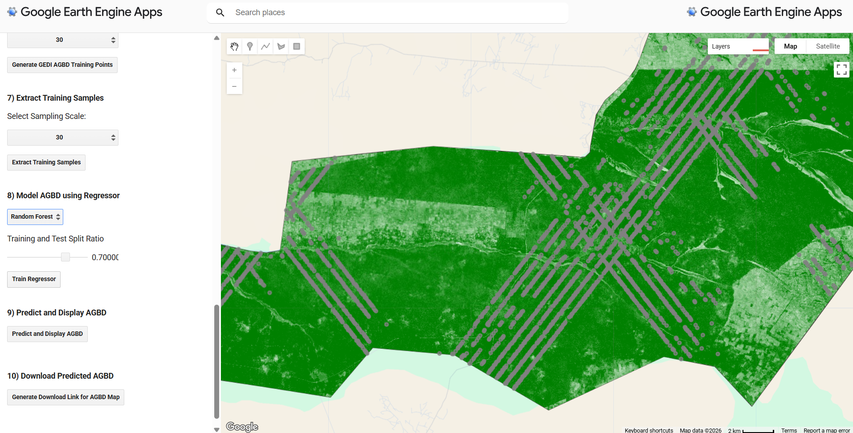Switch basemap to Map view
Screen dimensions: 853x433
[x=790, y=46]
